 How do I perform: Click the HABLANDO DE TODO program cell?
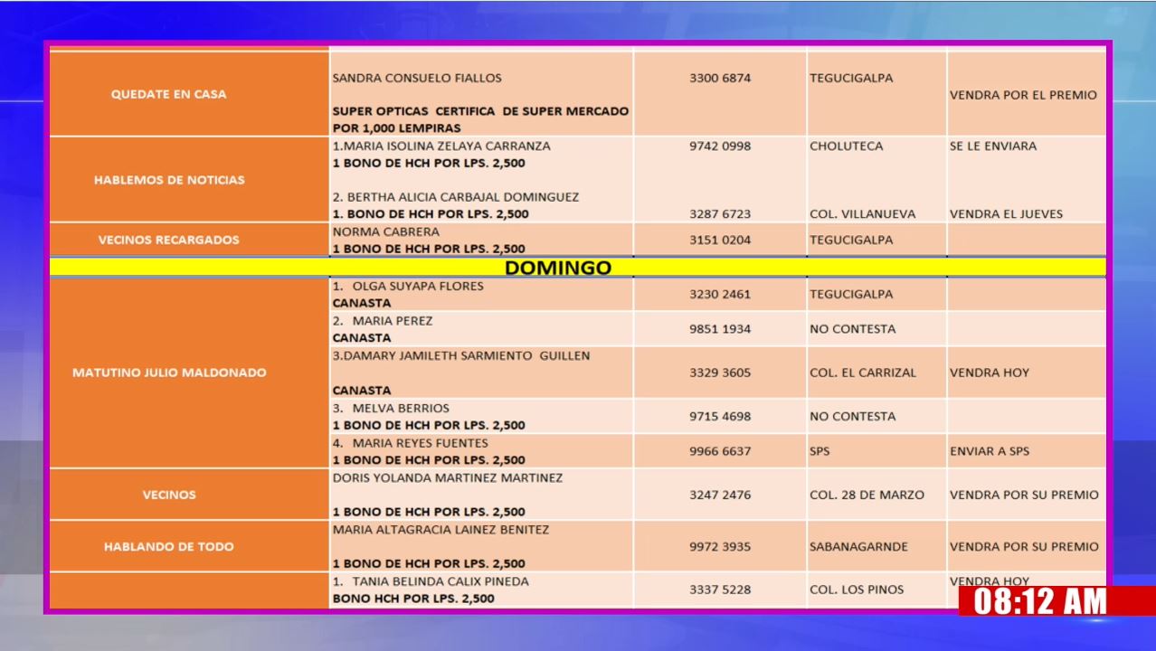169,546
